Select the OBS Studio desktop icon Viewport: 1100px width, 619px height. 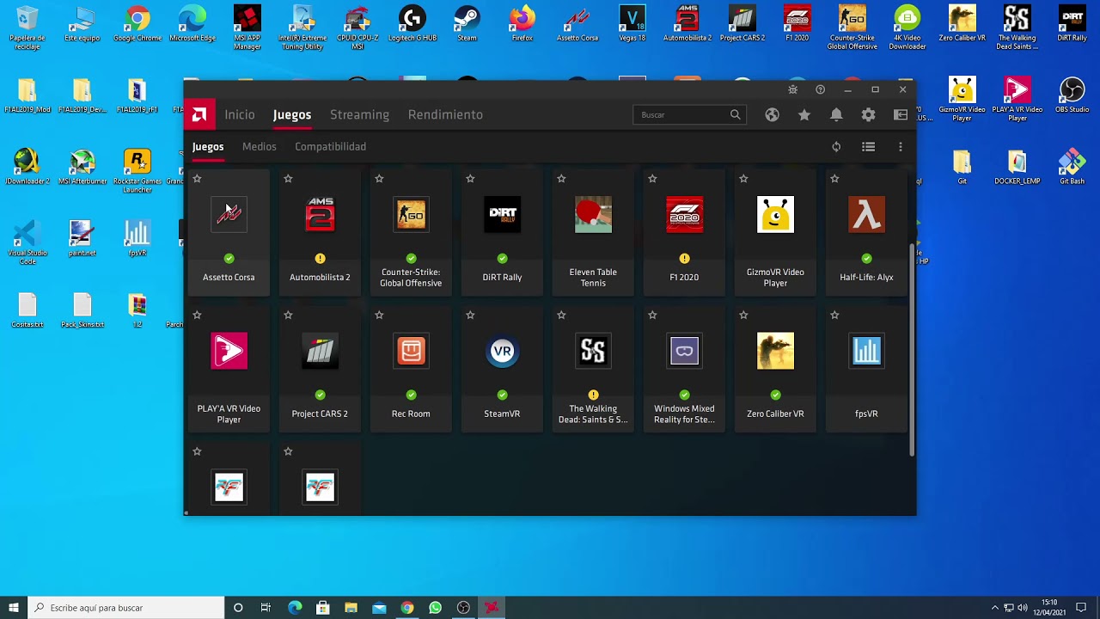[1072, 95]
